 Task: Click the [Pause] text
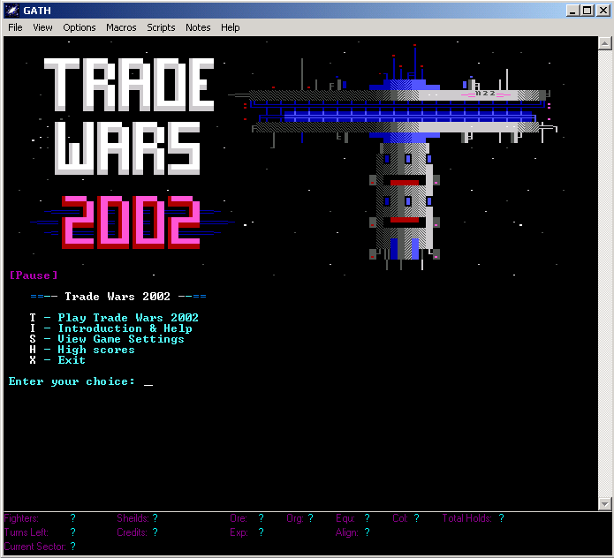point(34,275)
